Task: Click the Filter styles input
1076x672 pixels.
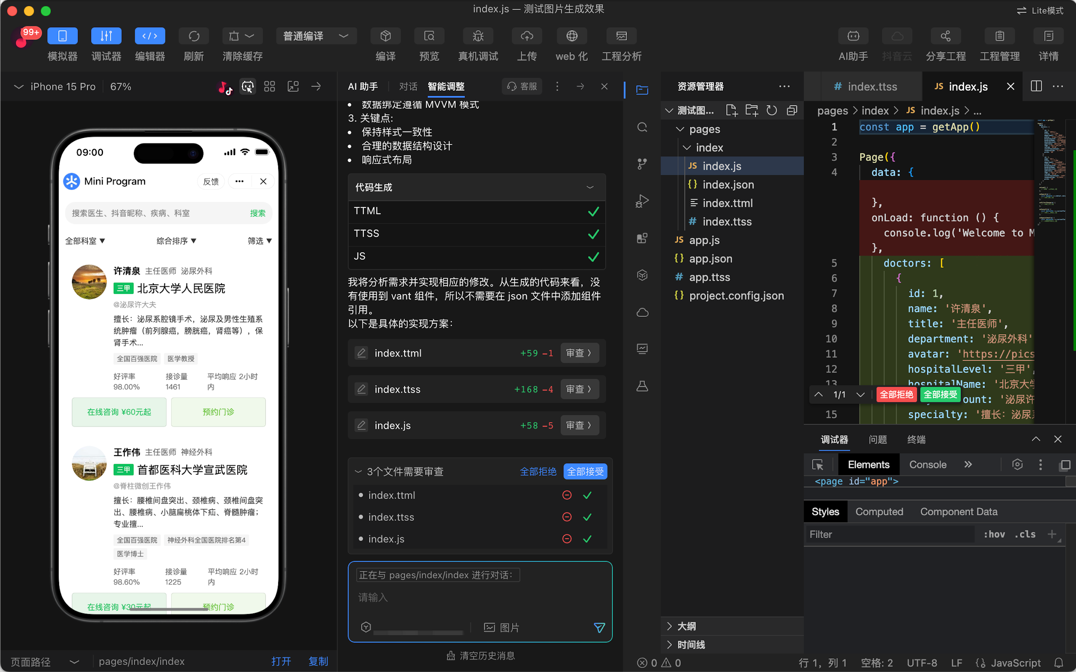Action: (x=889, y=535)
